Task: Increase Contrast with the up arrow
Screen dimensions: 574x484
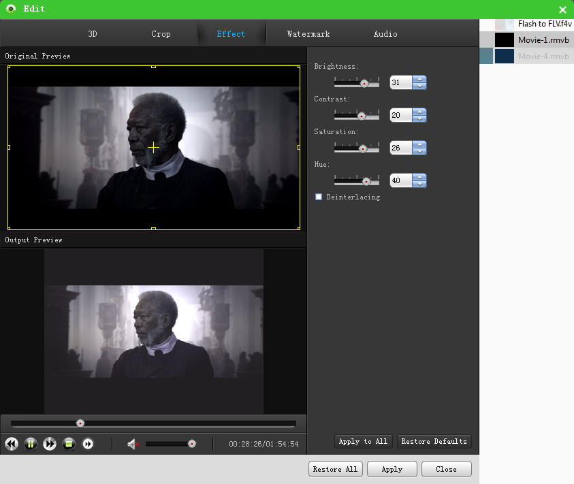Action: (419, 111)
